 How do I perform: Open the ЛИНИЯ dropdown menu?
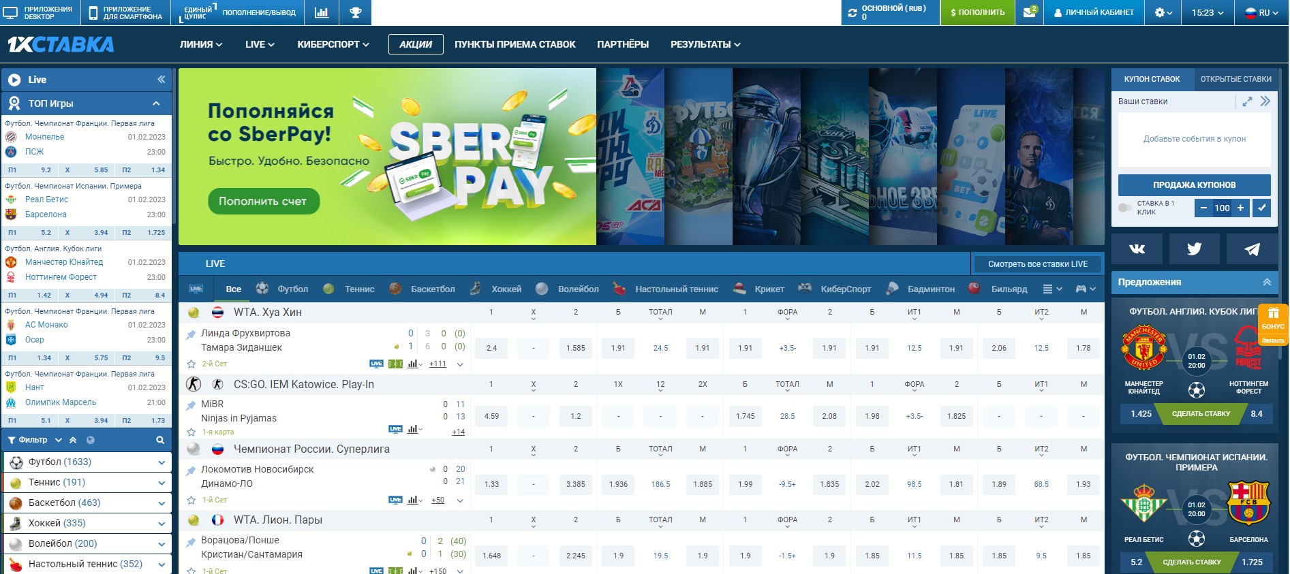[x=201, y=44]
